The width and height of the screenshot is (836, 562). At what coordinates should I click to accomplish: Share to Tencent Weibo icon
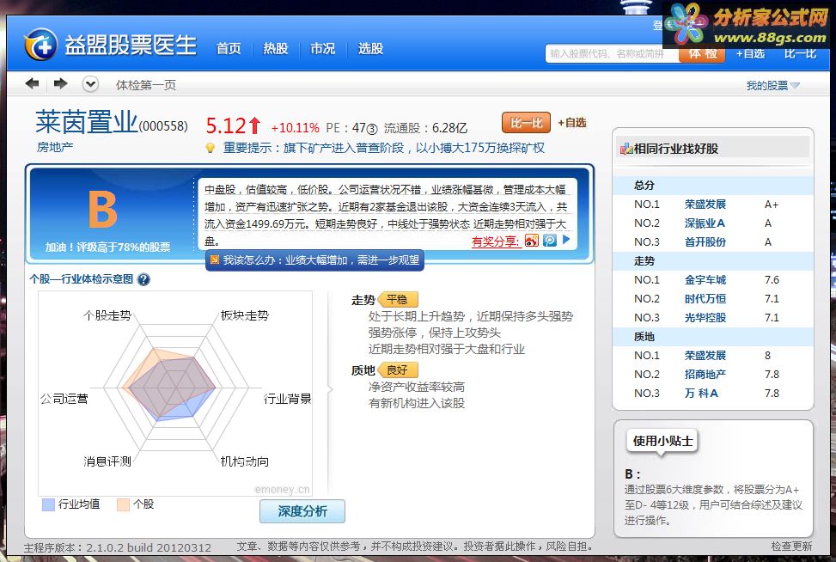click(x=550, y=241)
